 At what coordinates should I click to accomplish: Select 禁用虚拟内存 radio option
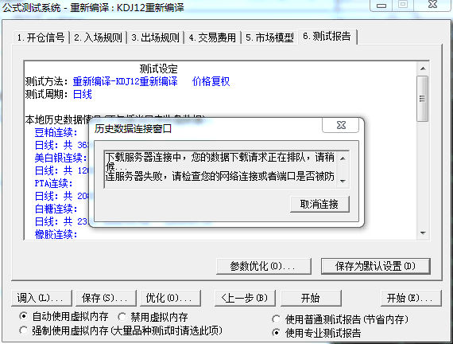click(122, 317)
